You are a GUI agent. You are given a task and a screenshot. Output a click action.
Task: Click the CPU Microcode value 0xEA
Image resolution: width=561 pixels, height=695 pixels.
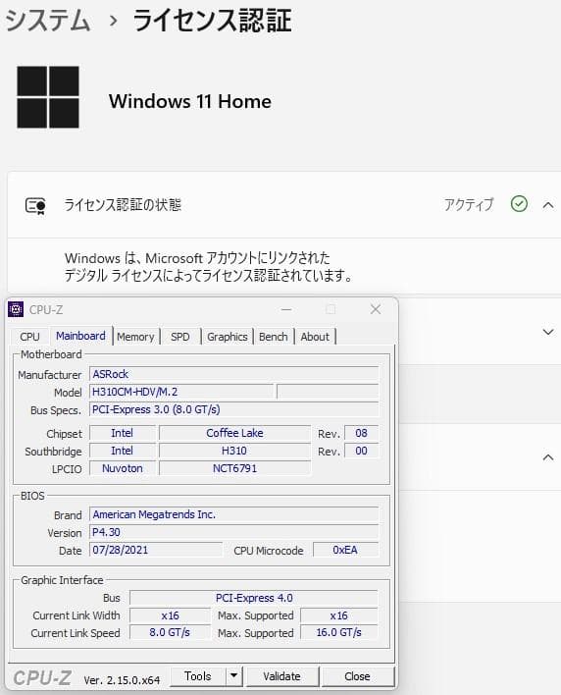[345, 550]
